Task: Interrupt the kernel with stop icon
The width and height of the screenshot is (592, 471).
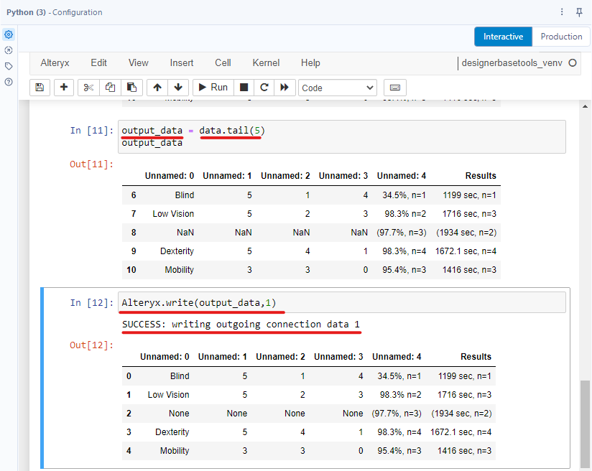Action: click(244, 88)
